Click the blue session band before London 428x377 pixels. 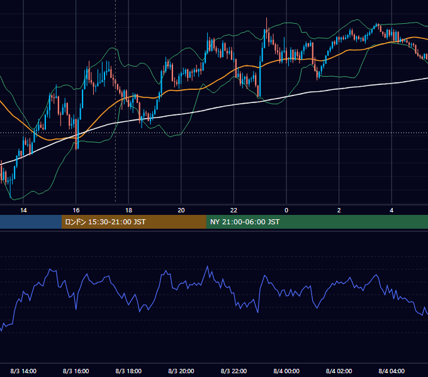(x=31, y=222)
